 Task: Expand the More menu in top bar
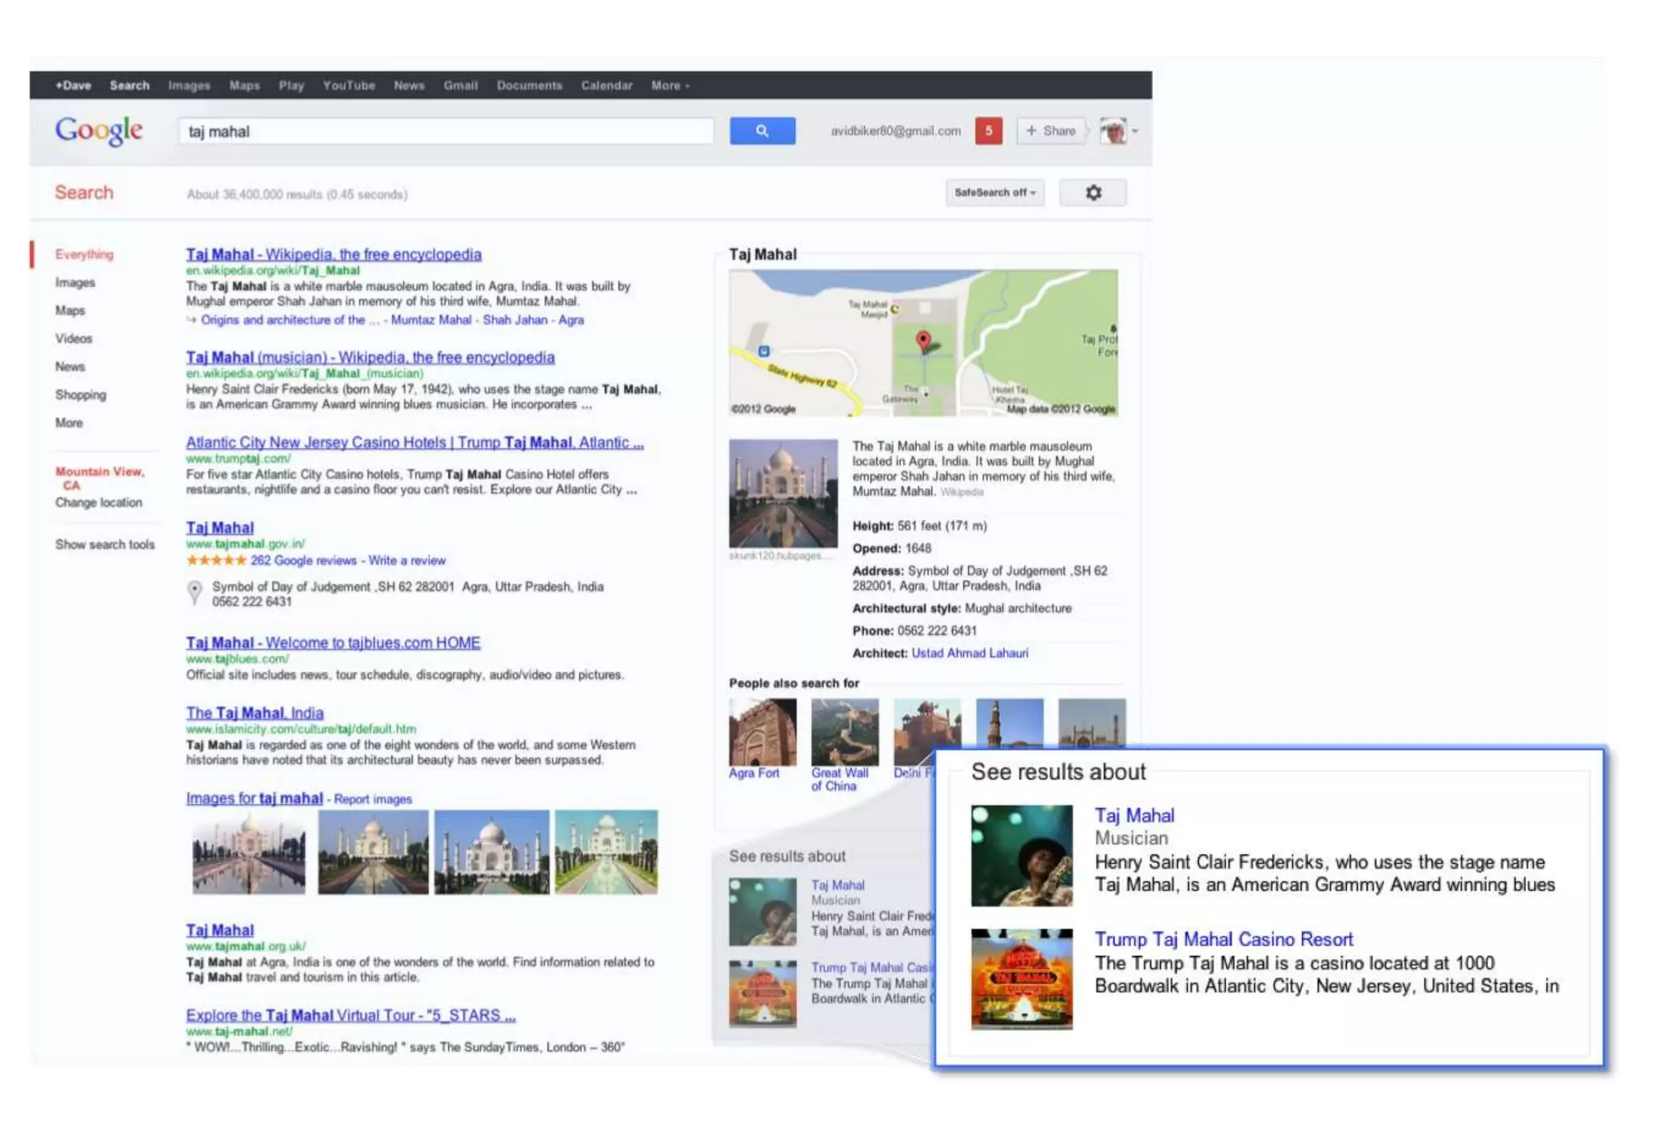coord(669,86)
